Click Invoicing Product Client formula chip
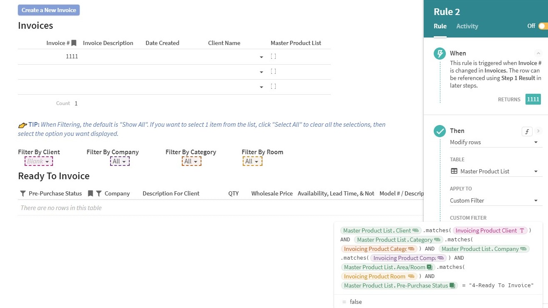The width and height of the screenshot is (548, 308). 490,230
